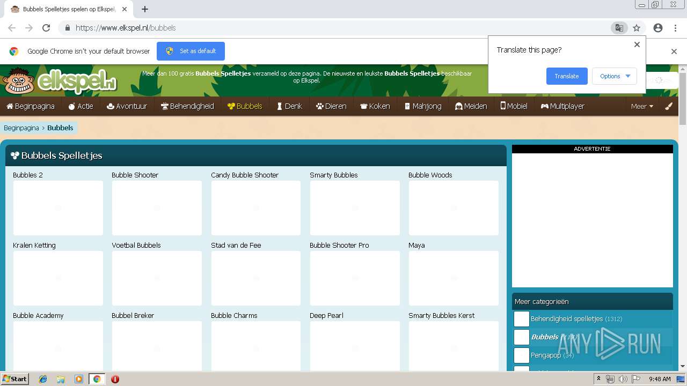This screenshot has width=687, height=386.
Task: Launch Internet Explorer from the taskbar
Action: pyautogui.click(x=43, y=379)
